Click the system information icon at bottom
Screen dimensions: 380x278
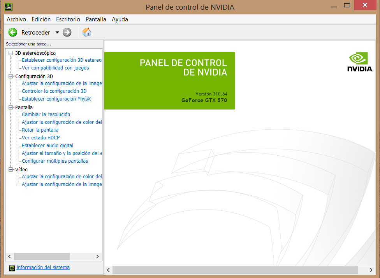point(12,268)
